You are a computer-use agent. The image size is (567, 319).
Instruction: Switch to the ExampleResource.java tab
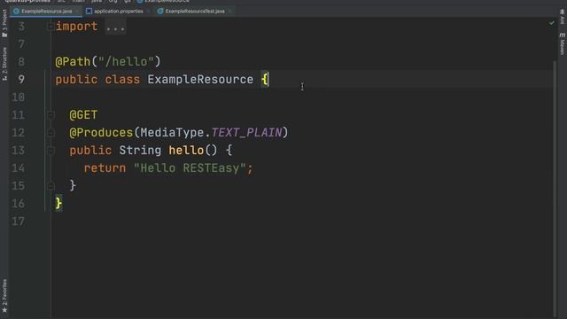[46, 12]
